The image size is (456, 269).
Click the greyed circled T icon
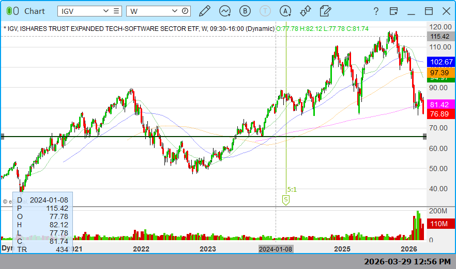[x=265, y=11]
